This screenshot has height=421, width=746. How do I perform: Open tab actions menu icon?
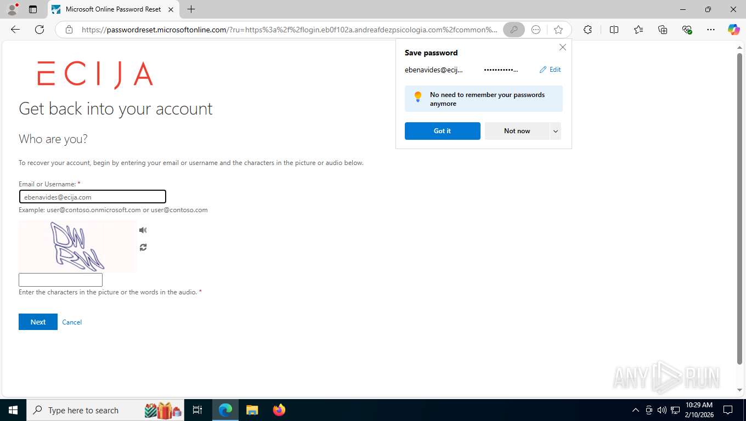[33, 9]
